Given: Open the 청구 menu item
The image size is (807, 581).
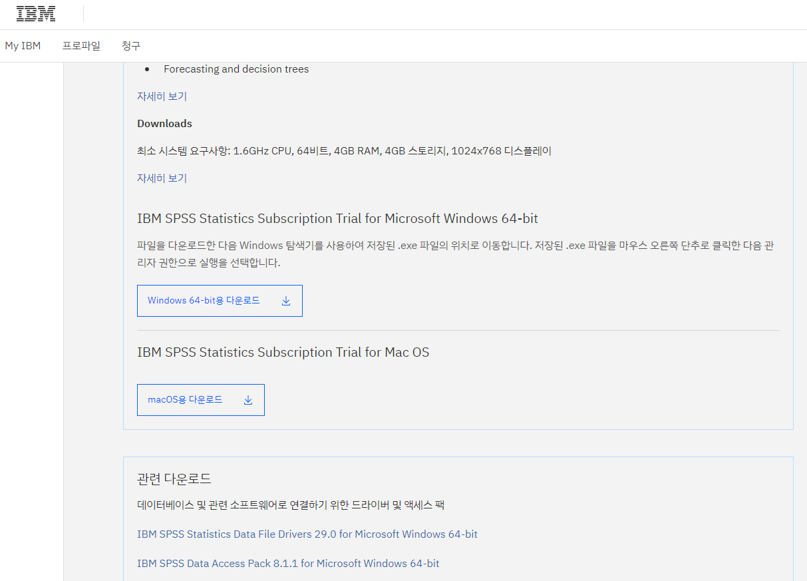Looking at the screenshot, I should (131, 46).
